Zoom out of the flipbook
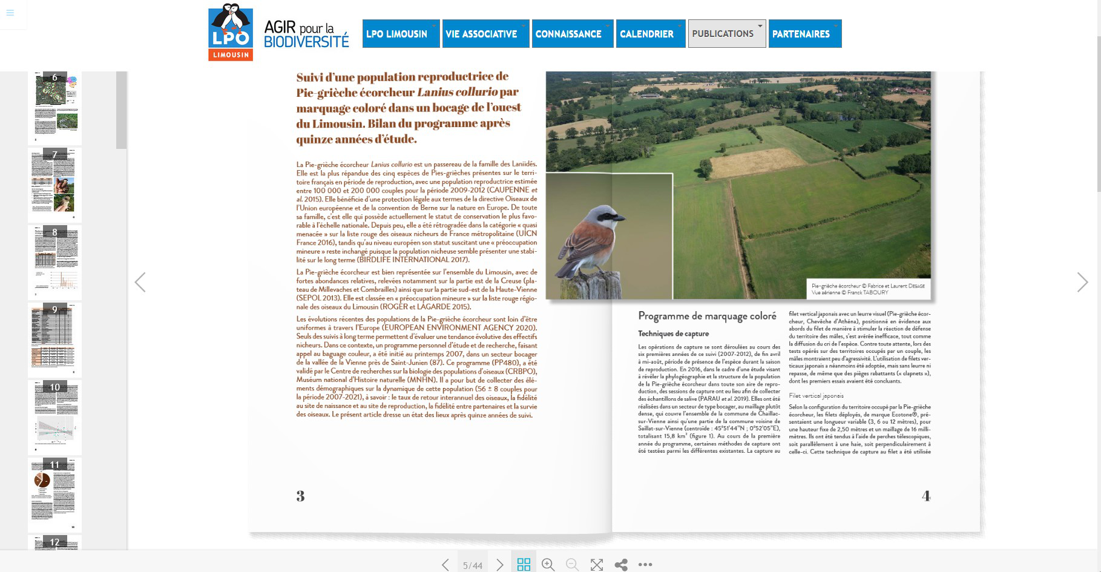1101x572 pixels. (573, 564)
